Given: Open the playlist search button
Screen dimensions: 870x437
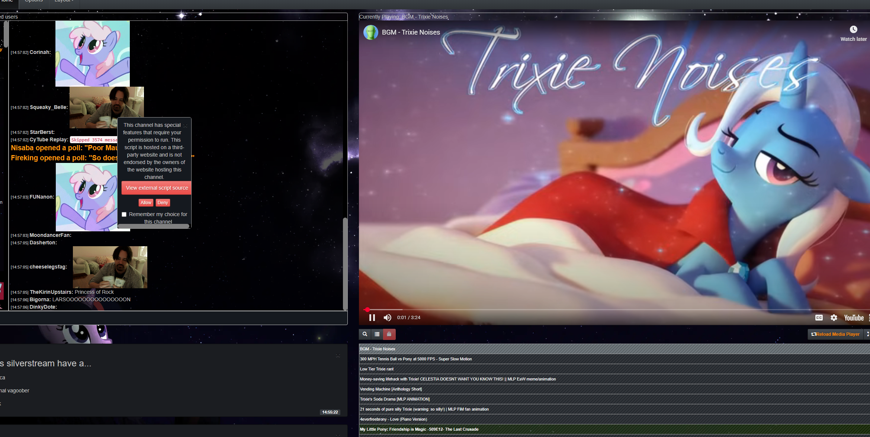Looking at the screenshot, I should point(365,334).
